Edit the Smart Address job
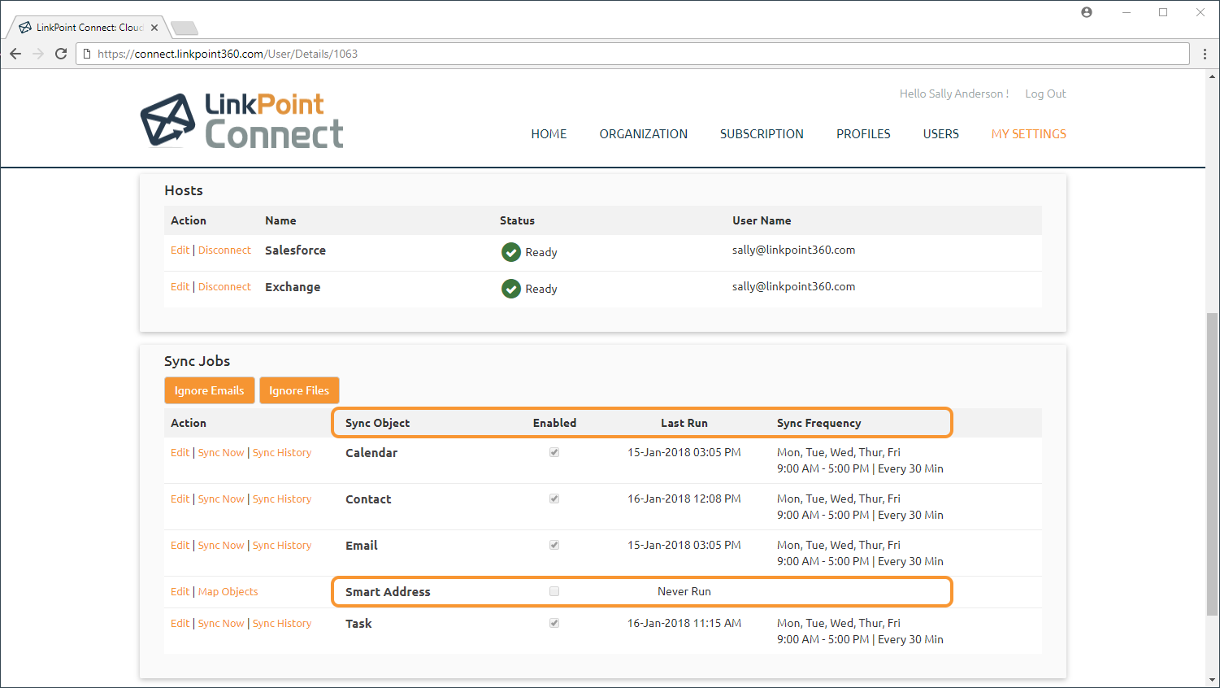This screenshot has height=688, width=1220. coord(180,592)
